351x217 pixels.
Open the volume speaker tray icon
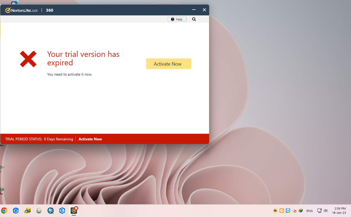[x=325, y=211]
